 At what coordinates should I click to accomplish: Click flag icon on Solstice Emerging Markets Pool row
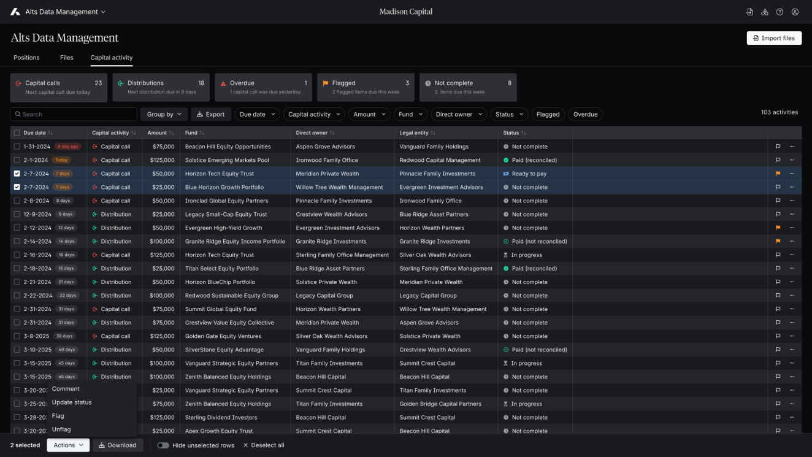[x=778, y=160]
